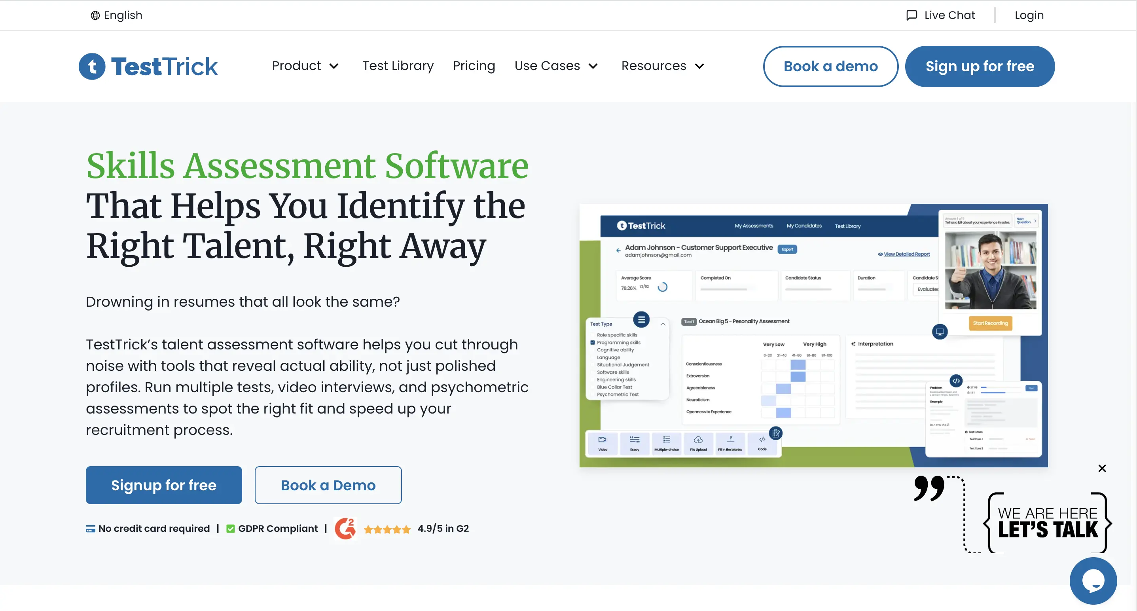This screenshot has height=611, width=1137.
Task: Click the hero Book a Demo button
Action: [x=328, y=485]
